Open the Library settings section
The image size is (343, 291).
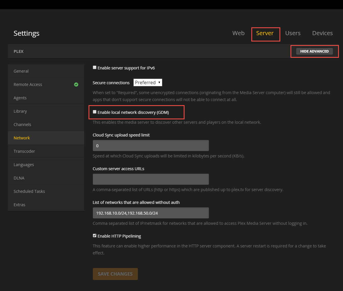coord(20,111)
